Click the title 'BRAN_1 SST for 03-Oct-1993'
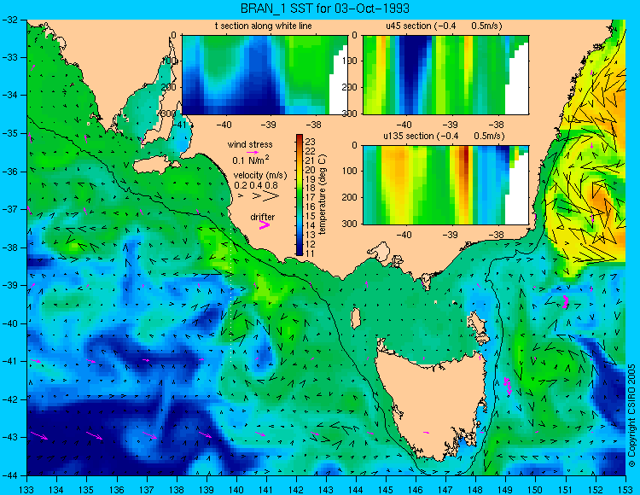 tap(324, 8)
